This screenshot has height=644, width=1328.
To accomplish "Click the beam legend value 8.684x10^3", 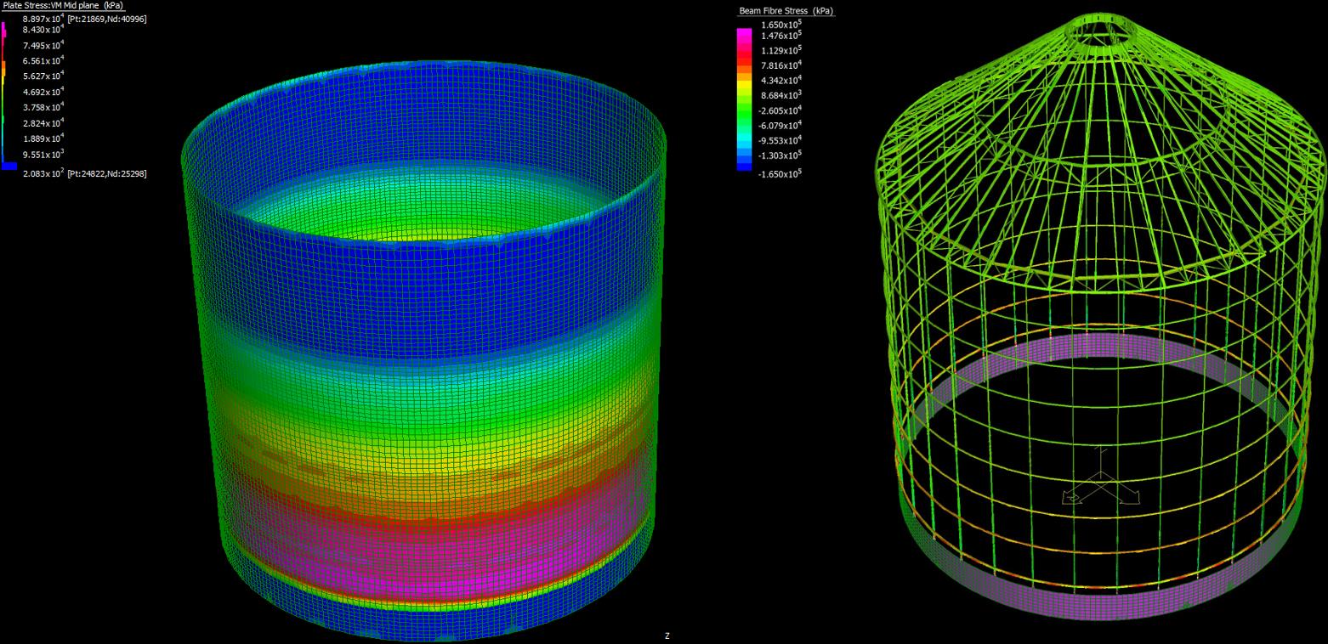I will coord(781,94).
